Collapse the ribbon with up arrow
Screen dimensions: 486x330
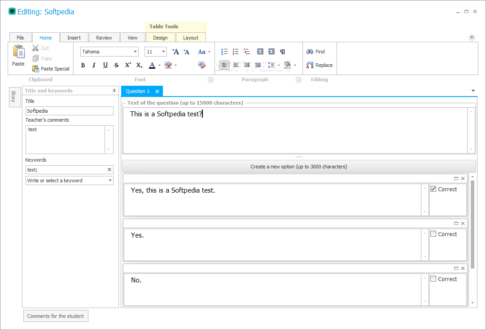pyautogui.click(x=472, y=38)
